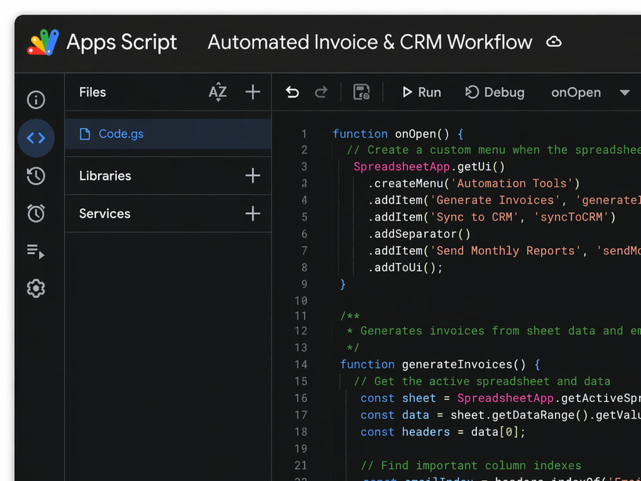Add a new file with plus icon
641x481 pixels.
pyautogui.click(x=253, y=92)
